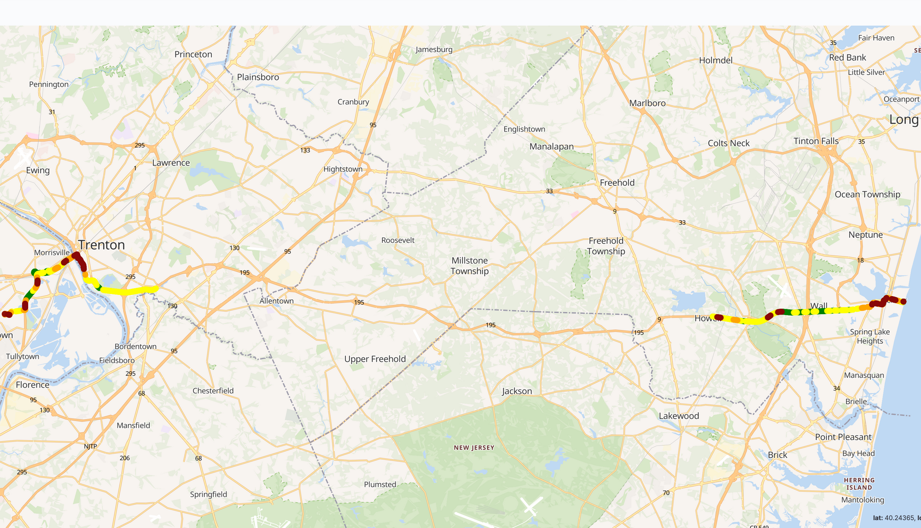Click the HERRING ISLAND label

tap(859, 484)
